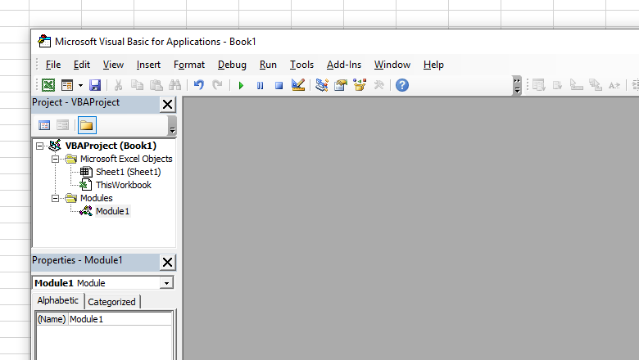
Task: Toggle Design Mode icon
Action: click(298, 85)
